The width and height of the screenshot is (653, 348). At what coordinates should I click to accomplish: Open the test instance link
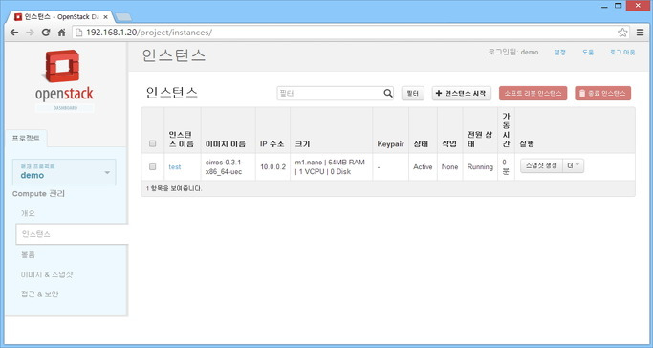tap(175, 167)
